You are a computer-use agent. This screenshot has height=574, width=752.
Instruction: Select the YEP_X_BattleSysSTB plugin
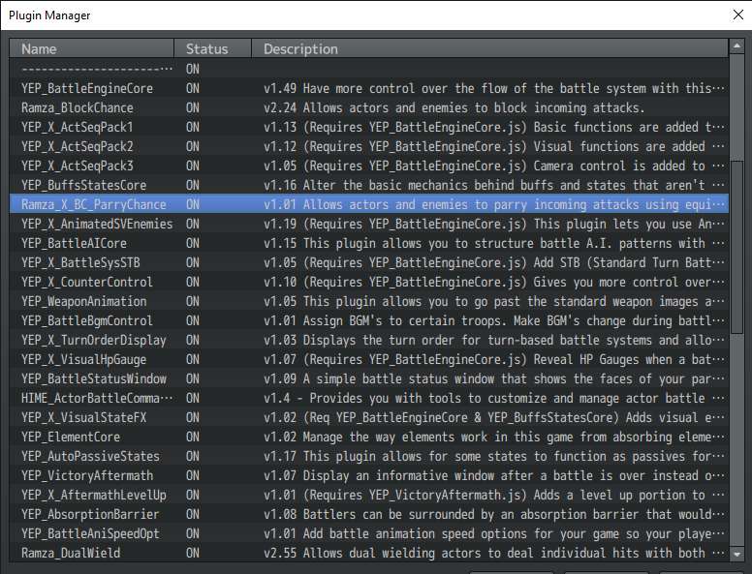(369, 262)
